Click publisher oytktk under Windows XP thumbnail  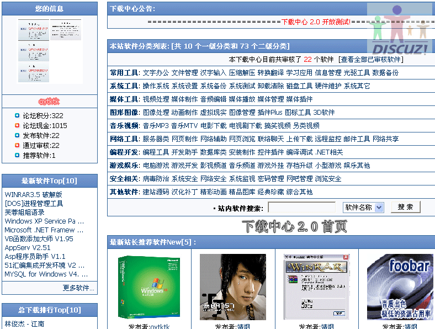click(159, 326)
